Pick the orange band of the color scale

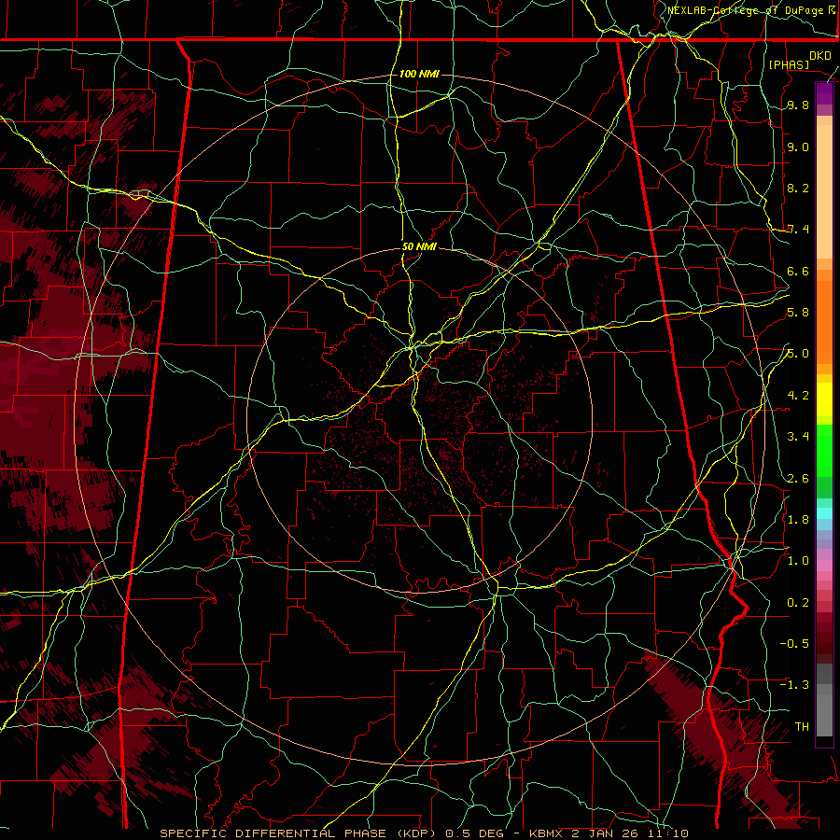pyautogui.click(x=824, y=321)
